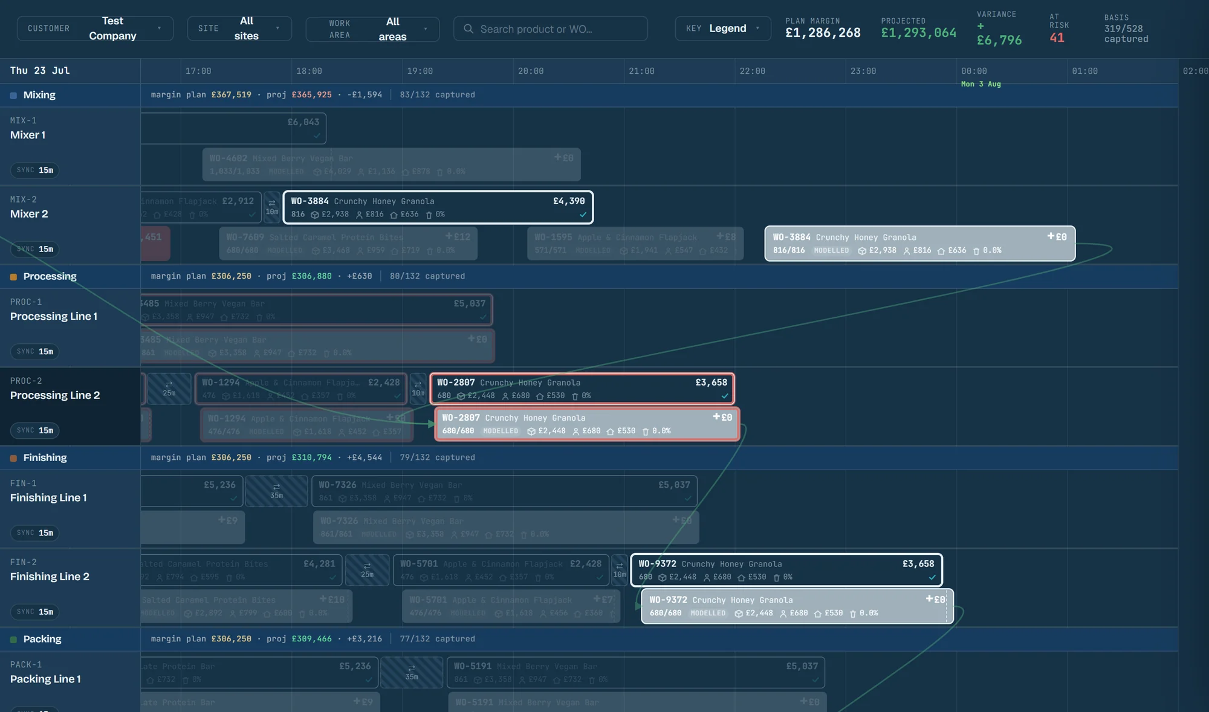
Task: Click the 25m changeover block on Finishing Line 2
Action: coord(367,570)
